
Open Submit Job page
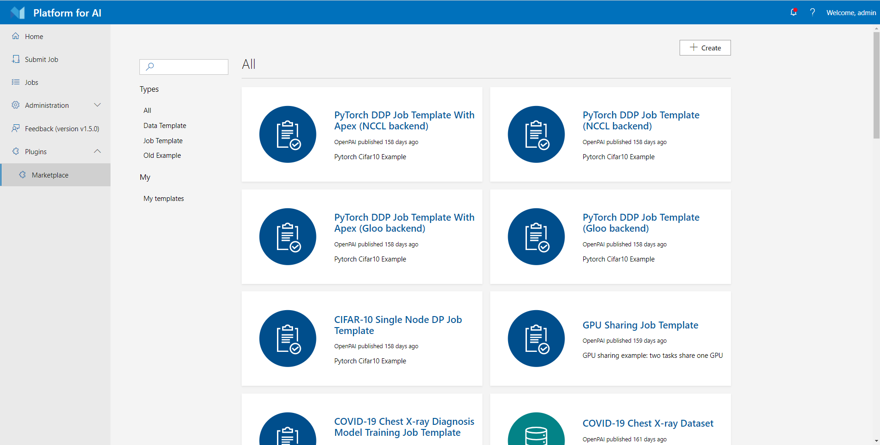point(55,59)
